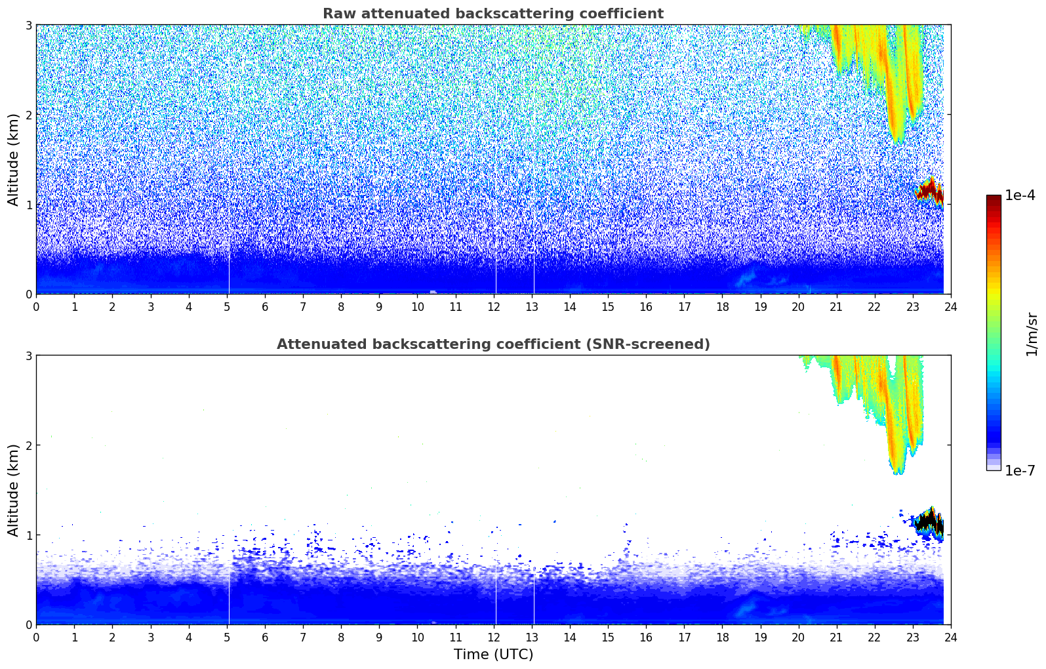Click tick label '23' on top plot time axis
Image resolution: width=1046 pixels, height=669 pixels.
[912, 306]
